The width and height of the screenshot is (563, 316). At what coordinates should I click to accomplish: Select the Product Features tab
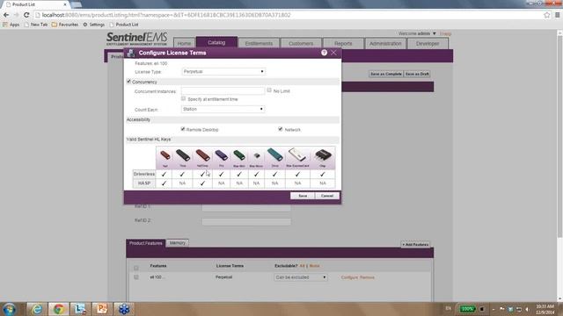(146, 243)
